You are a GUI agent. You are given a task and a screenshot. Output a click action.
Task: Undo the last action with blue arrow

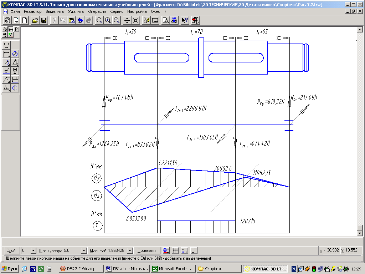80,20
